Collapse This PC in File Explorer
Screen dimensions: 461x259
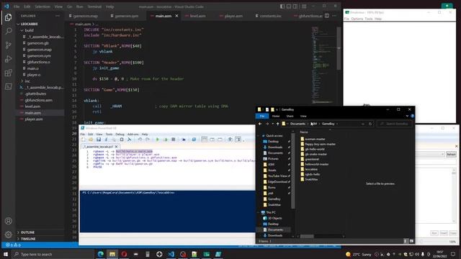tap(259, 212)
